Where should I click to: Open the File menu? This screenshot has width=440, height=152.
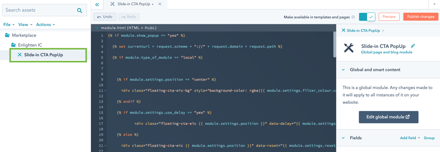9,24
